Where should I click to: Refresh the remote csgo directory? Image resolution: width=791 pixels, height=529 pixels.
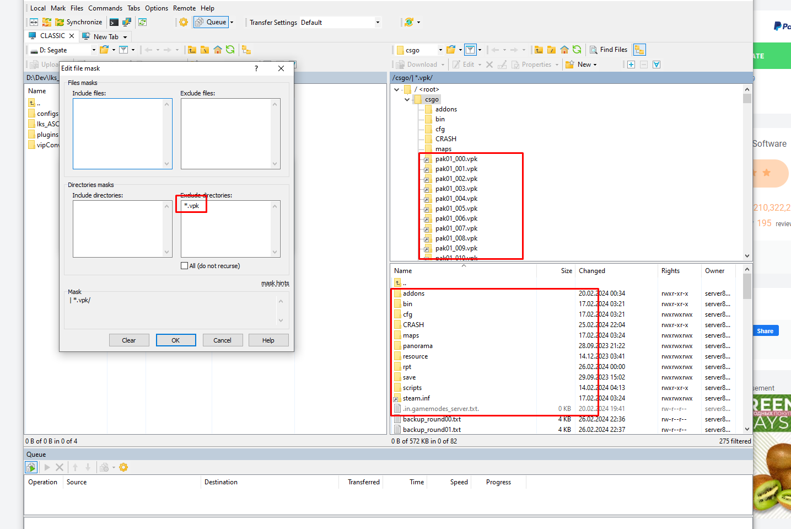coord(577,50)
